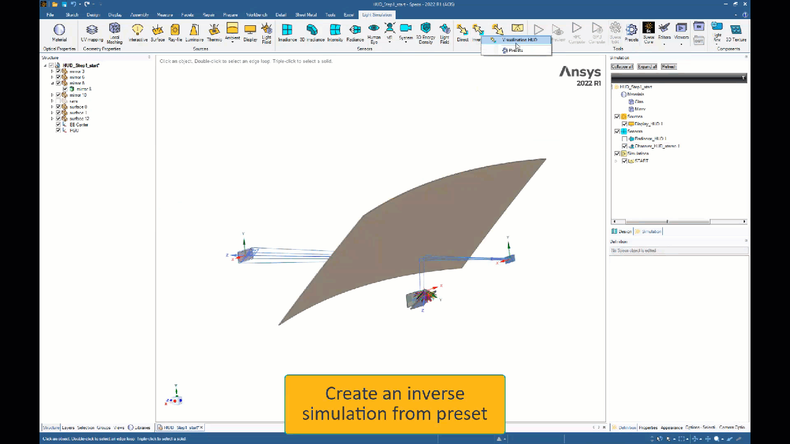This screenshot has height=444, width=790.
Task: Create a Ray-file source
Action: click(x=175, y=33)
